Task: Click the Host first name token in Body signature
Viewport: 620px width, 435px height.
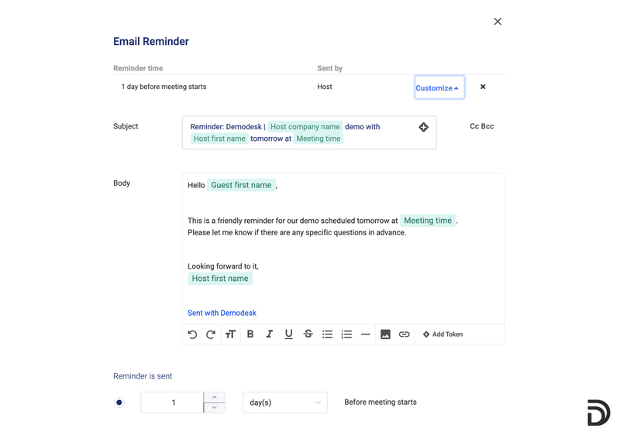Action: [220, 279]
